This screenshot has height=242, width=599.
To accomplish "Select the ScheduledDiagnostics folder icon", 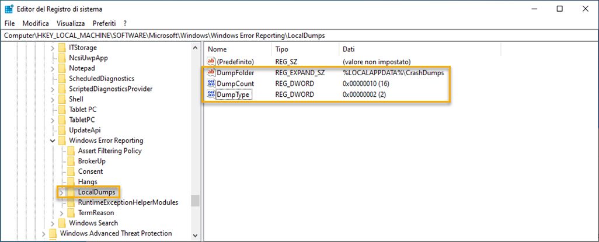I will (x=62, y=79).
